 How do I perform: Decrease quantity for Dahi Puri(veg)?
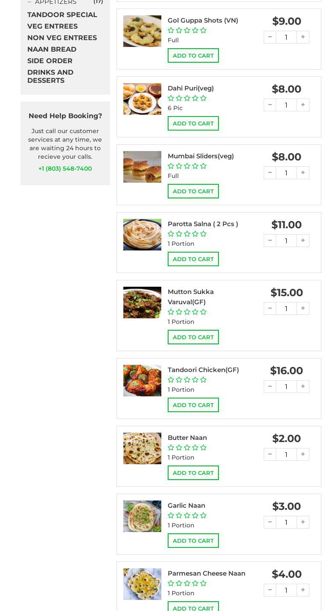click(x=270, y=105)
